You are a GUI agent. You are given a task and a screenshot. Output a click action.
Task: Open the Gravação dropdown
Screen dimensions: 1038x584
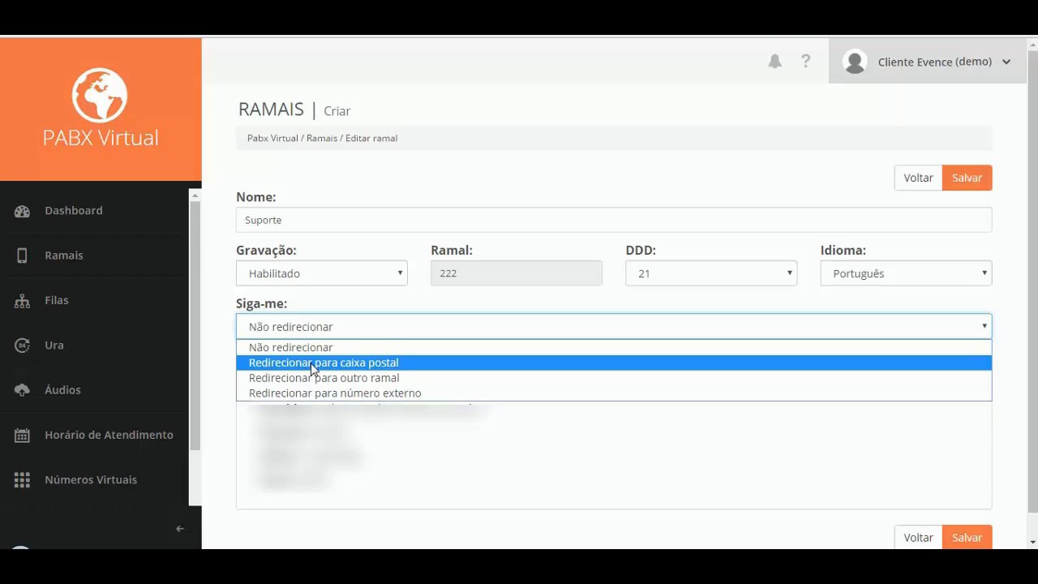tap(322, 273)
